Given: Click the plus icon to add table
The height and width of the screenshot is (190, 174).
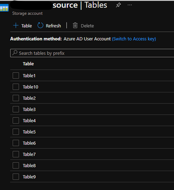Looking at the screenshot, I should pyautogui.click(x=16, y=25).
